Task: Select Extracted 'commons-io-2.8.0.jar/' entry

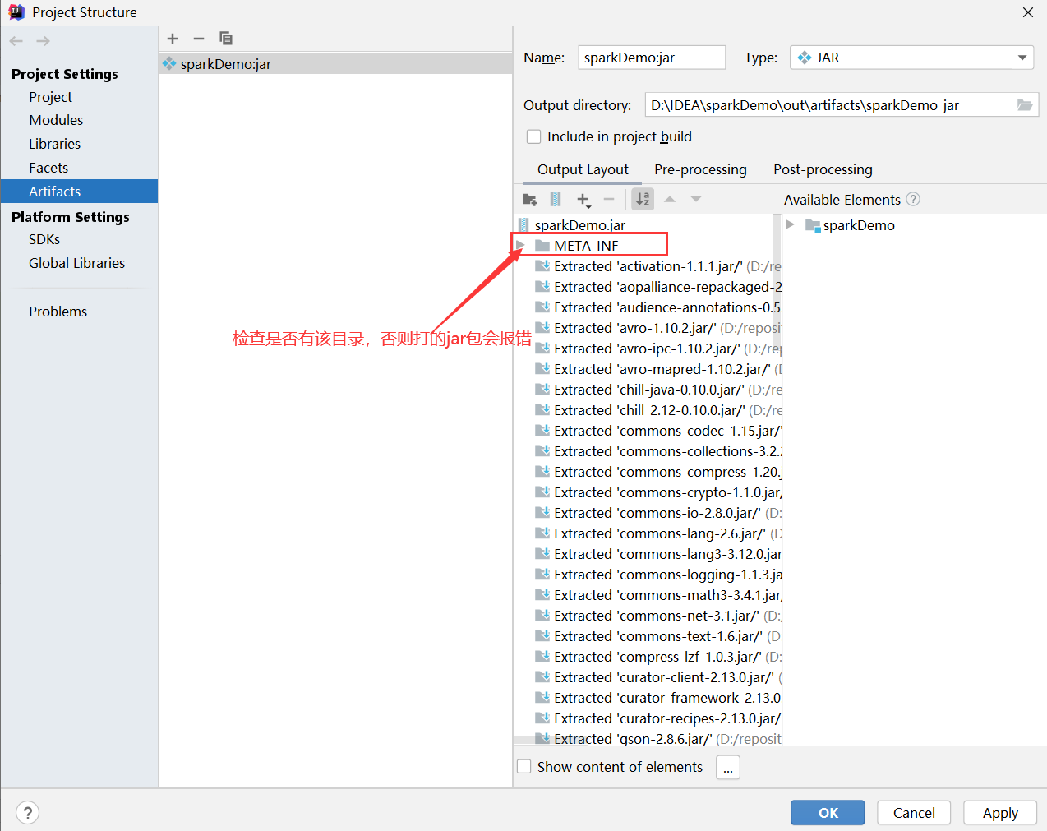Action: (x=658, y=512)
